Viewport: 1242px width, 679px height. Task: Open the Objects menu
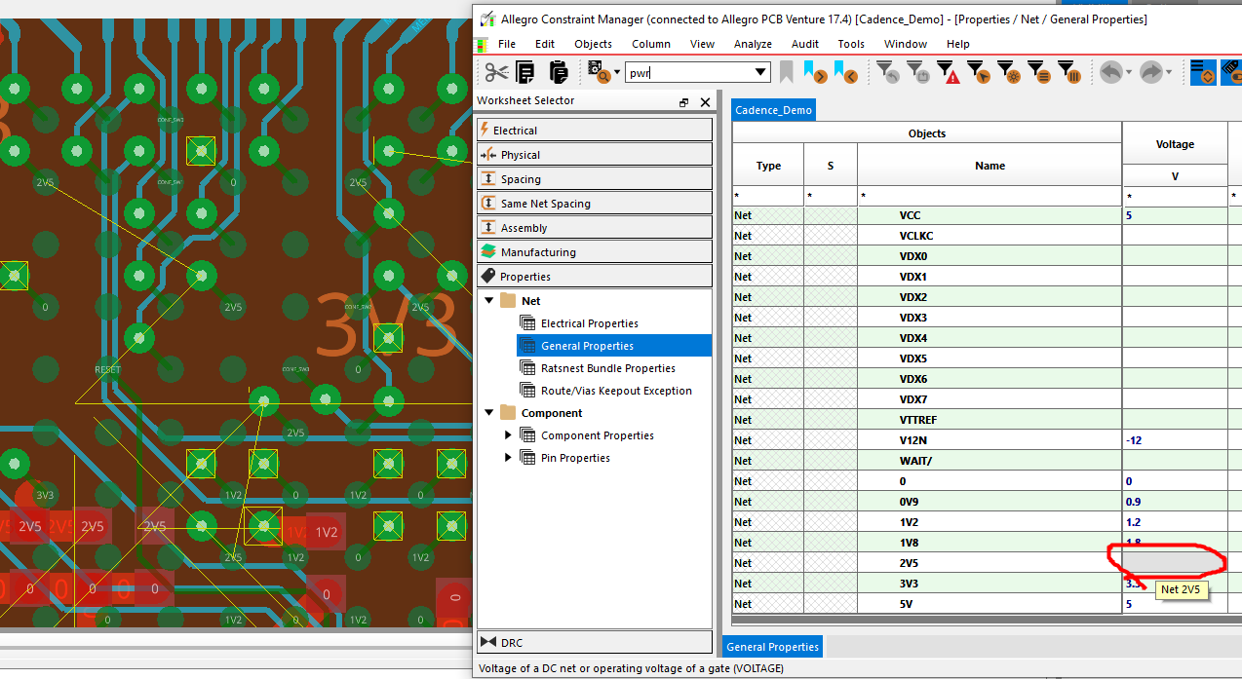593,44
